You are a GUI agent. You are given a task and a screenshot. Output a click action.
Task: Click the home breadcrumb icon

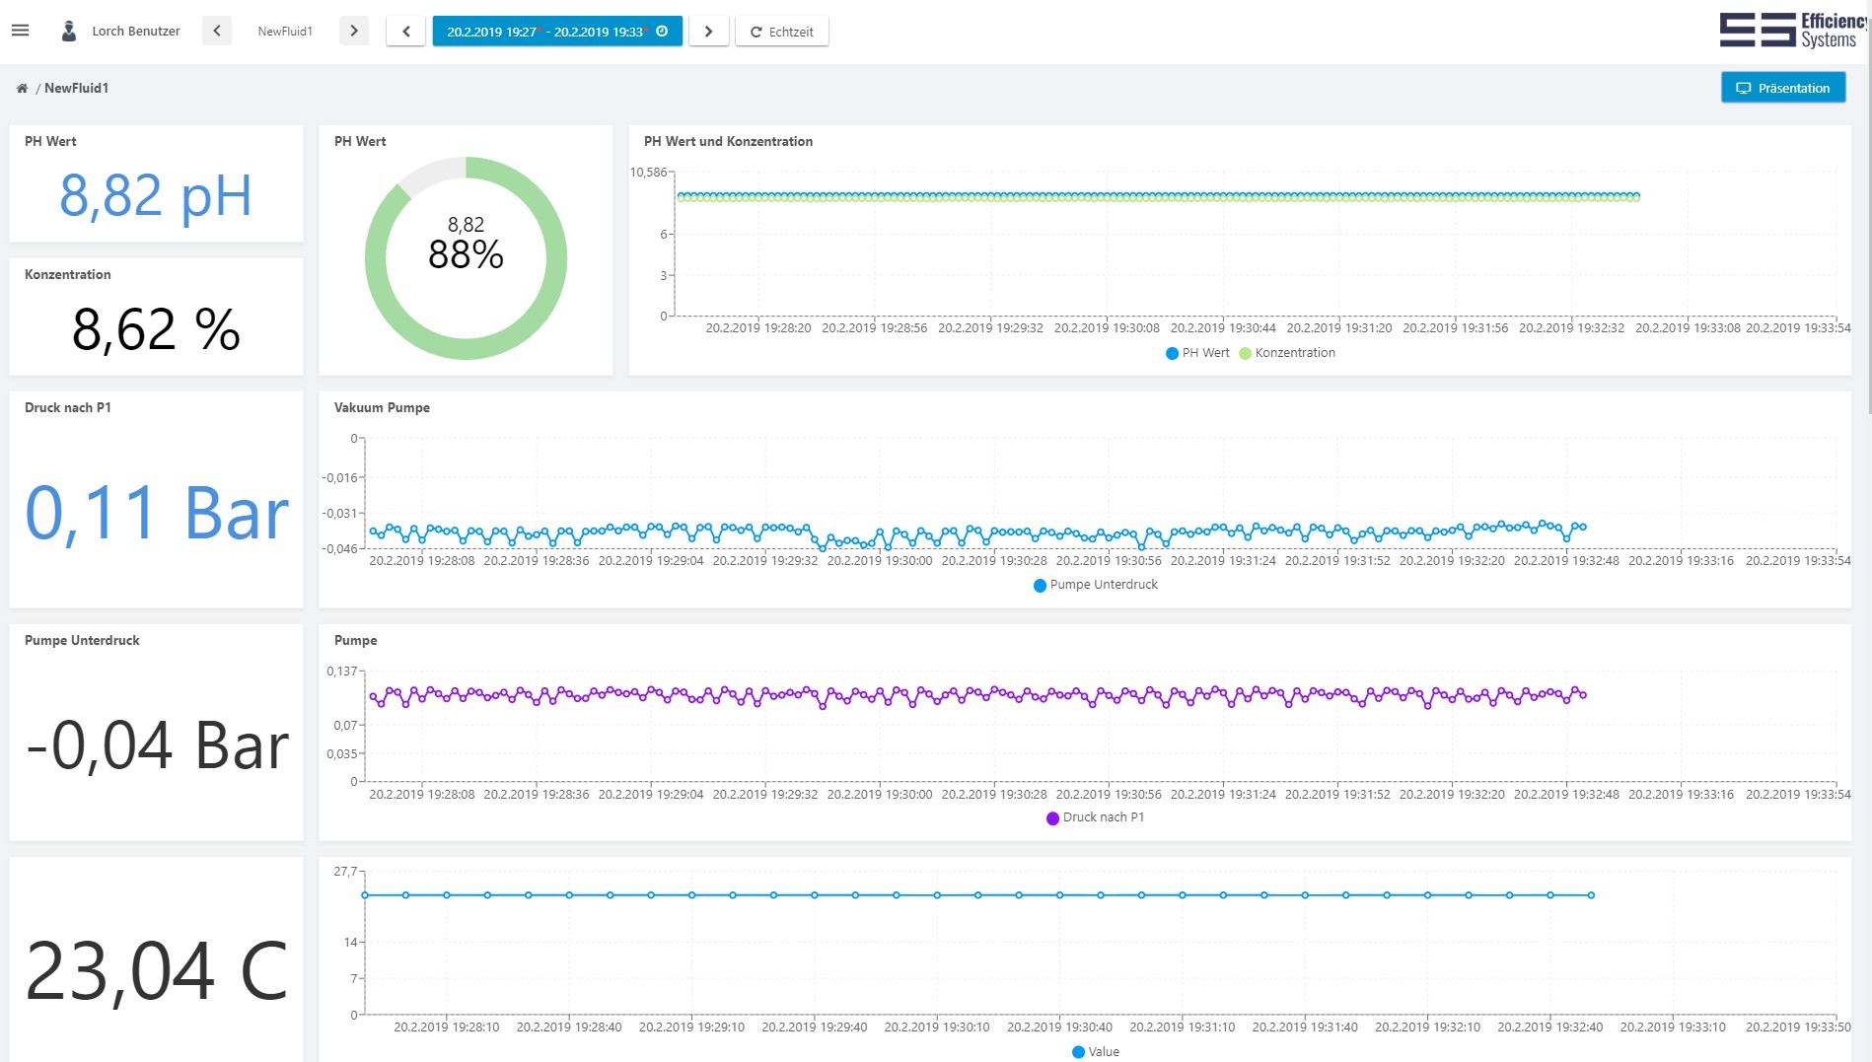(22, 88)
